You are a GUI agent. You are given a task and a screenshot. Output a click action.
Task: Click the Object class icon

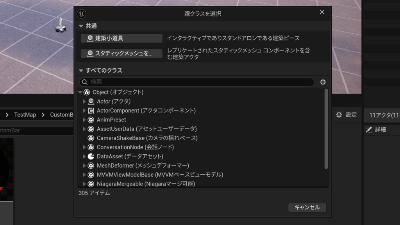87,92
